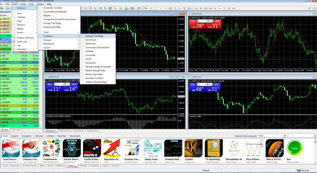Select the M1 timeframe button
Screen dimensions: 317x173
tap(196, 8)
